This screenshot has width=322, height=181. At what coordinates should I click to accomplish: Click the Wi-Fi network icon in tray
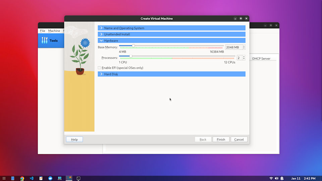pos(271,178)
